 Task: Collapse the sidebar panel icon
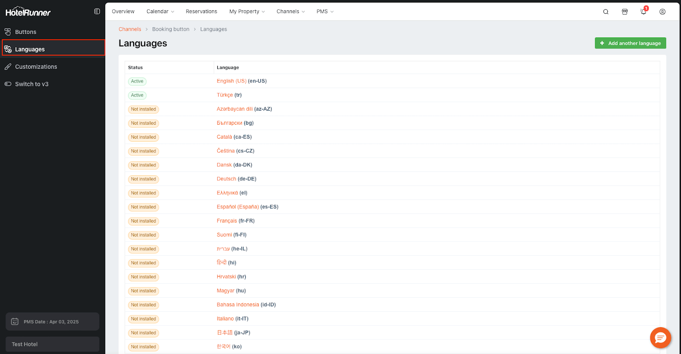coord(97,11)
